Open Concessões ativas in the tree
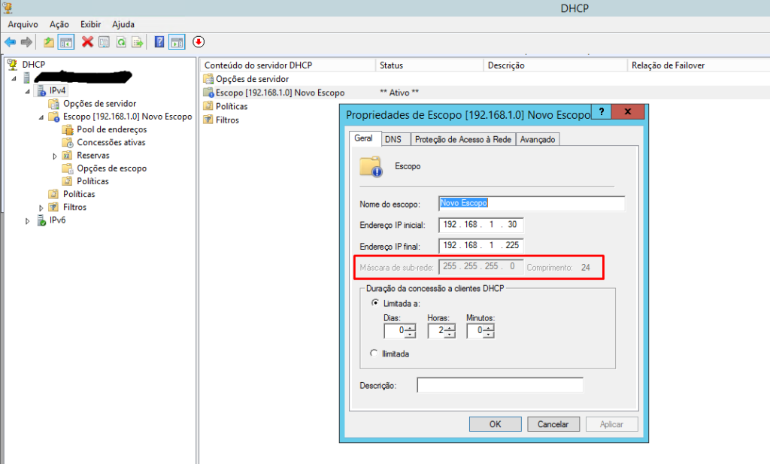This screenshot has height=464, width=770. coord(111,142)
